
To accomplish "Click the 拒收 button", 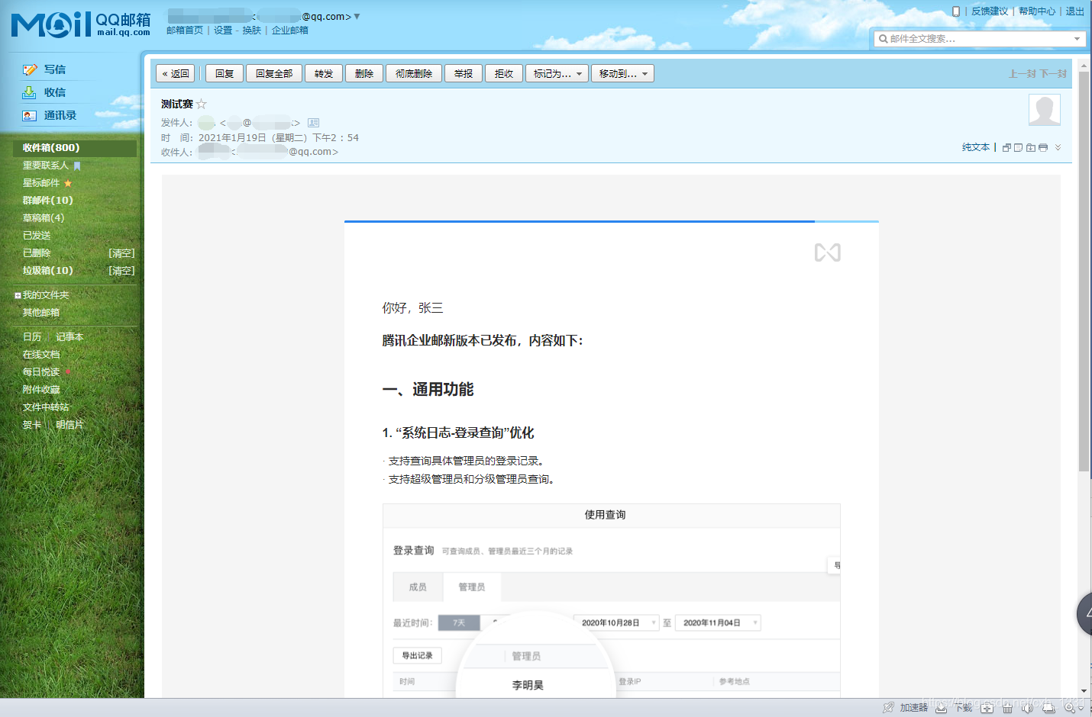I will tap(504, 73).
